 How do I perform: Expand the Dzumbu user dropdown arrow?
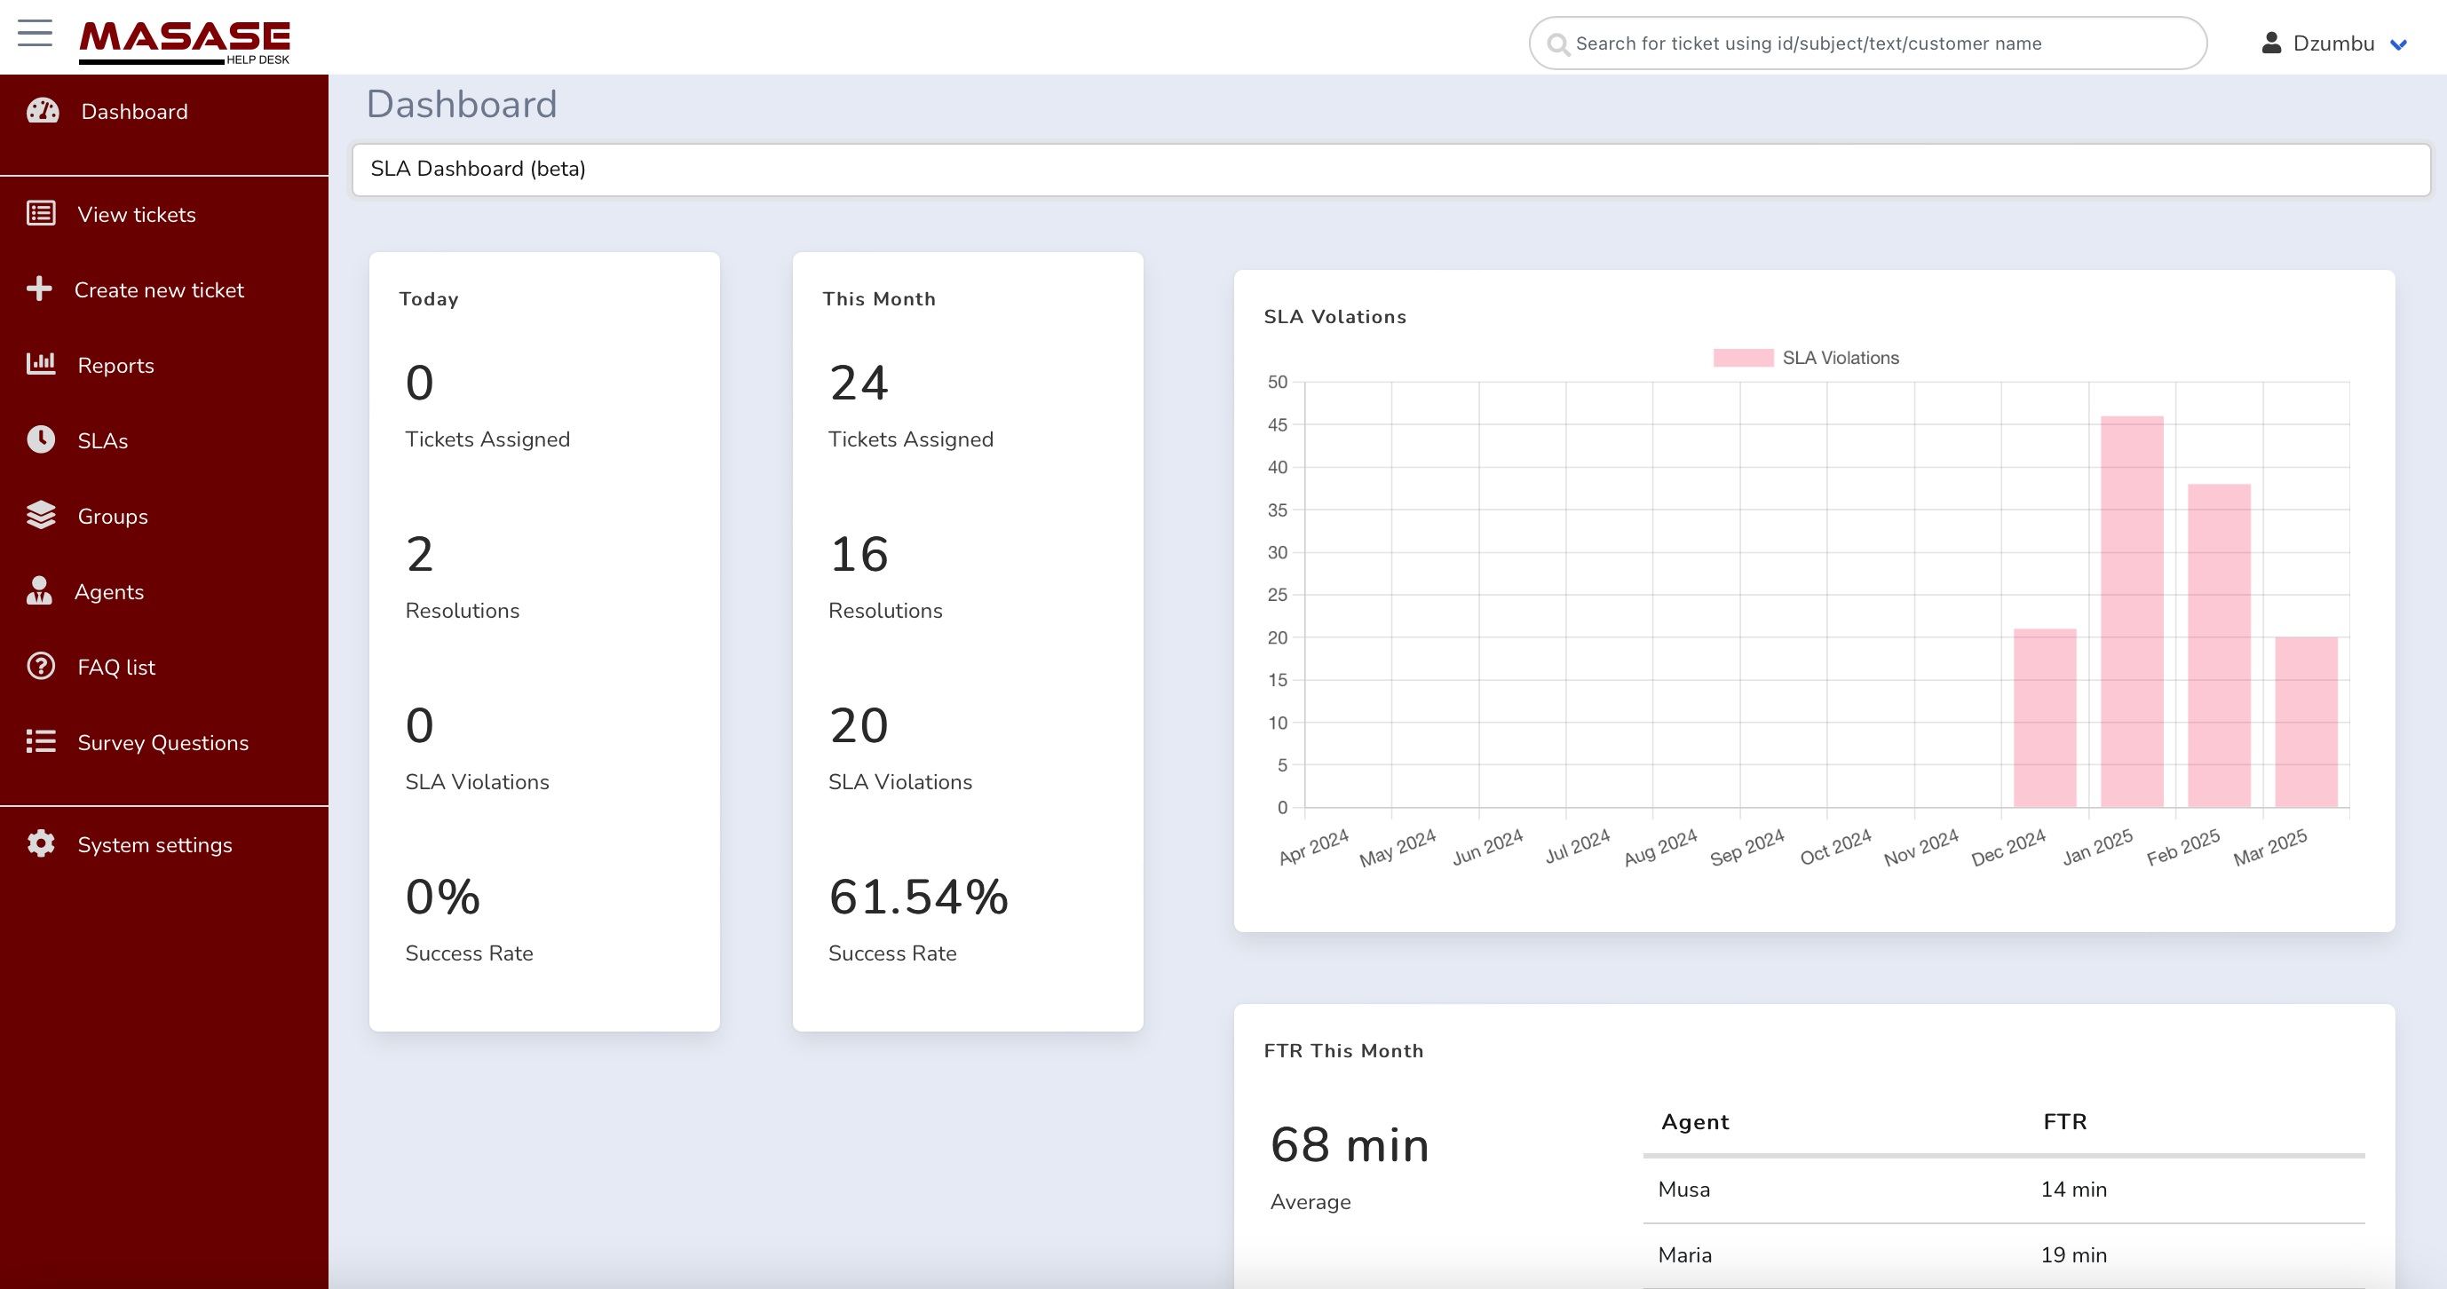pyautogui.click(x=2398, y=44)
